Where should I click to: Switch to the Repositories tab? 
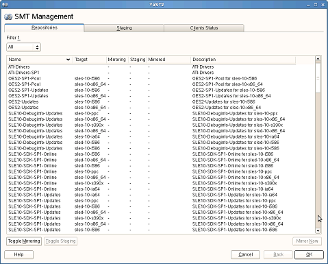(45, 27)
